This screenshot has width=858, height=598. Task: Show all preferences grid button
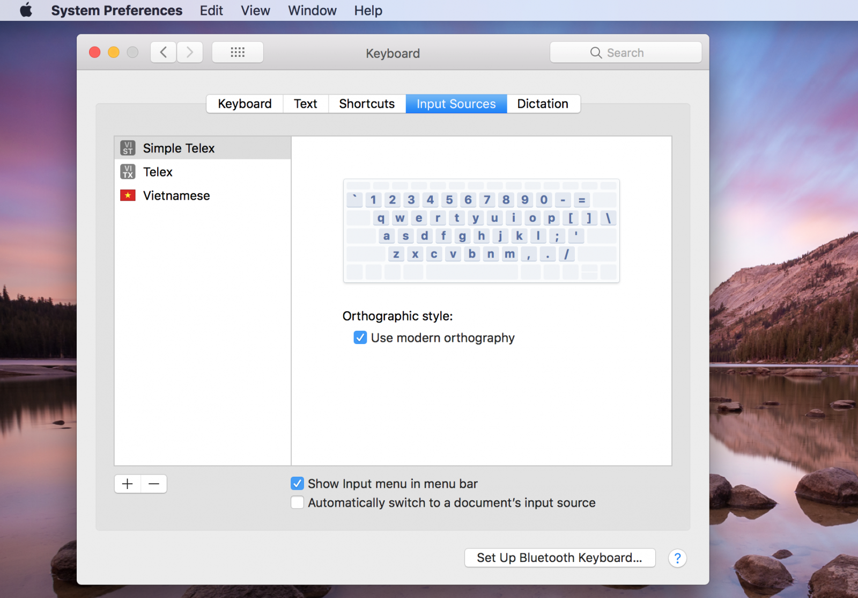pyautogui.click(x=238, y=52)
